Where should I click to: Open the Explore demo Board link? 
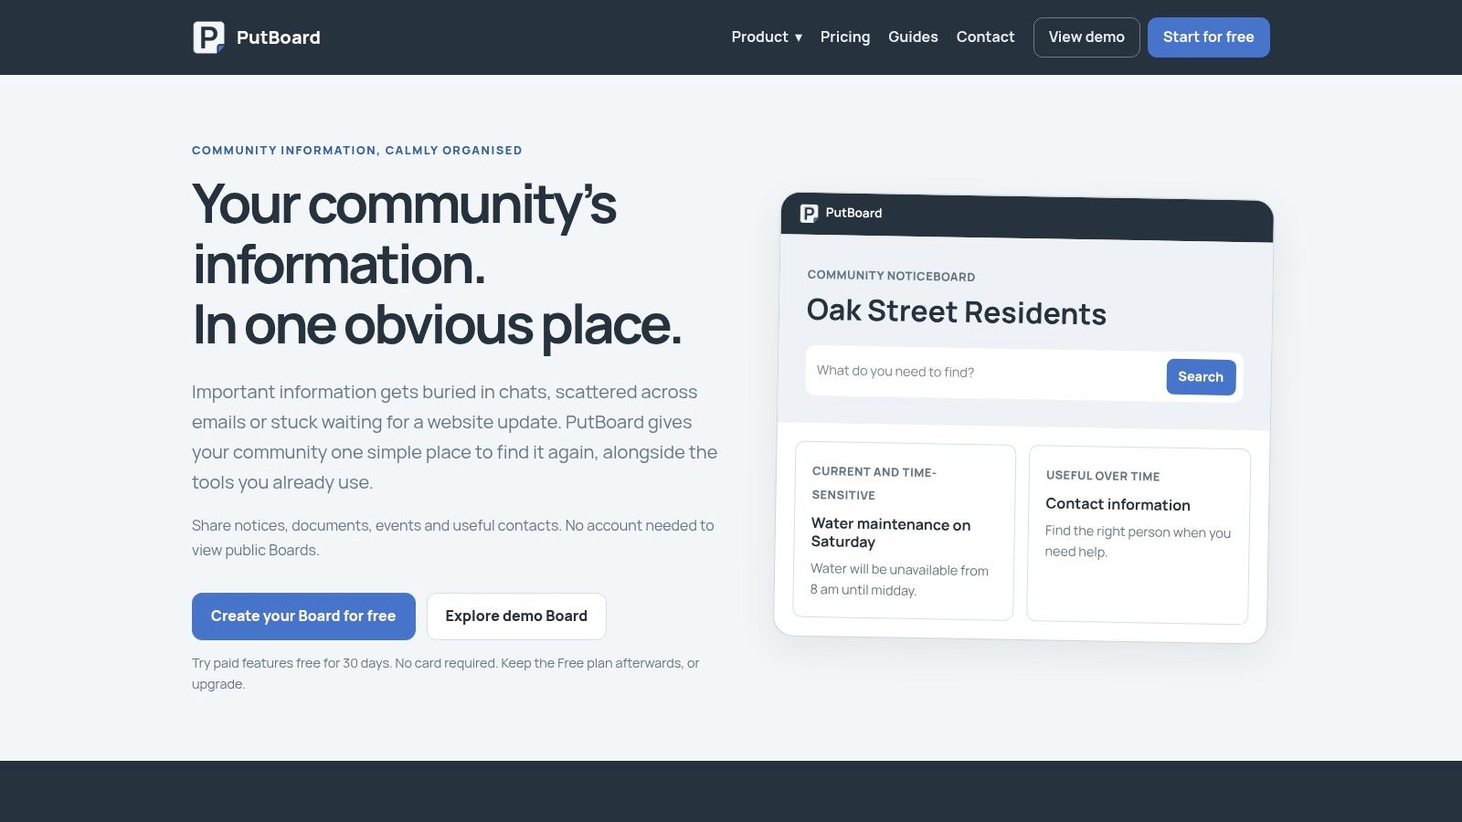coord(516,616)
